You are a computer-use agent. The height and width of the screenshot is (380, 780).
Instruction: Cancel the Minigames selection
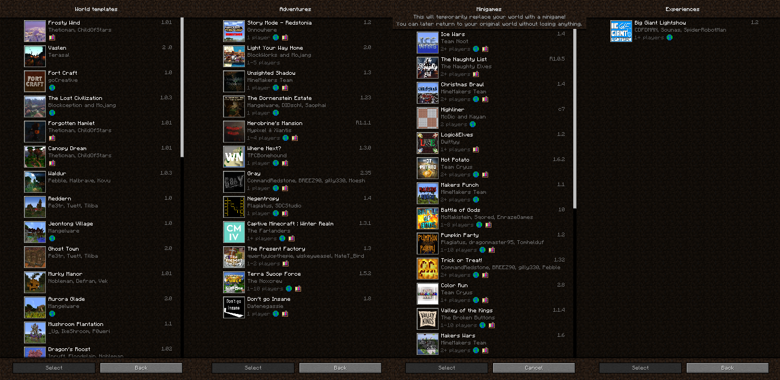534,368
